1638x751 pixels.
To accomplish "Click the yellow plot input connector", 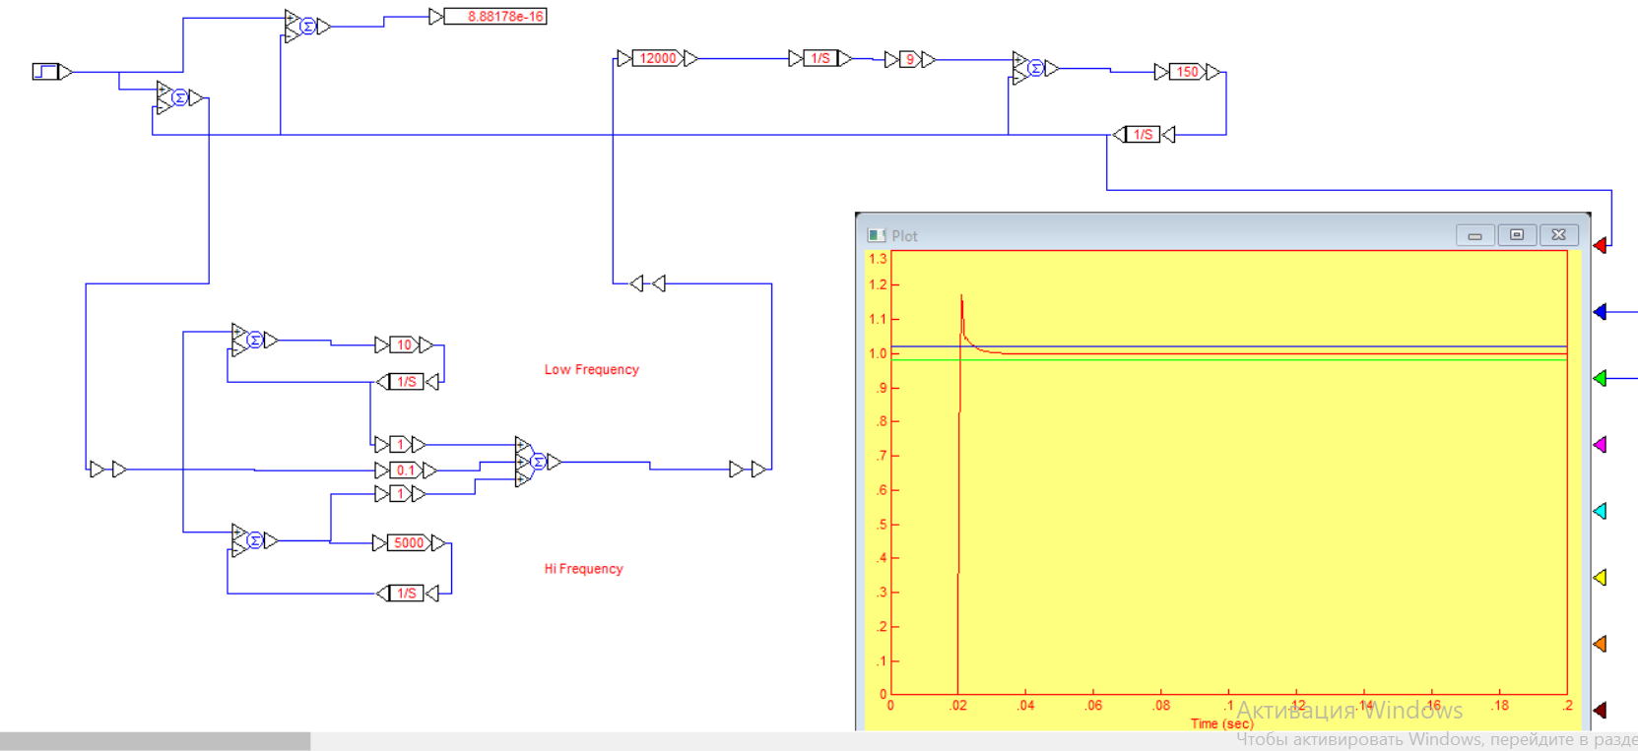I will [x=1600, y=578].
